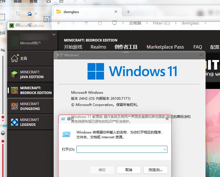Close the dwmglass Explorer tab
Viewport: 220px width, 177px height.
[x=116, y=12]
